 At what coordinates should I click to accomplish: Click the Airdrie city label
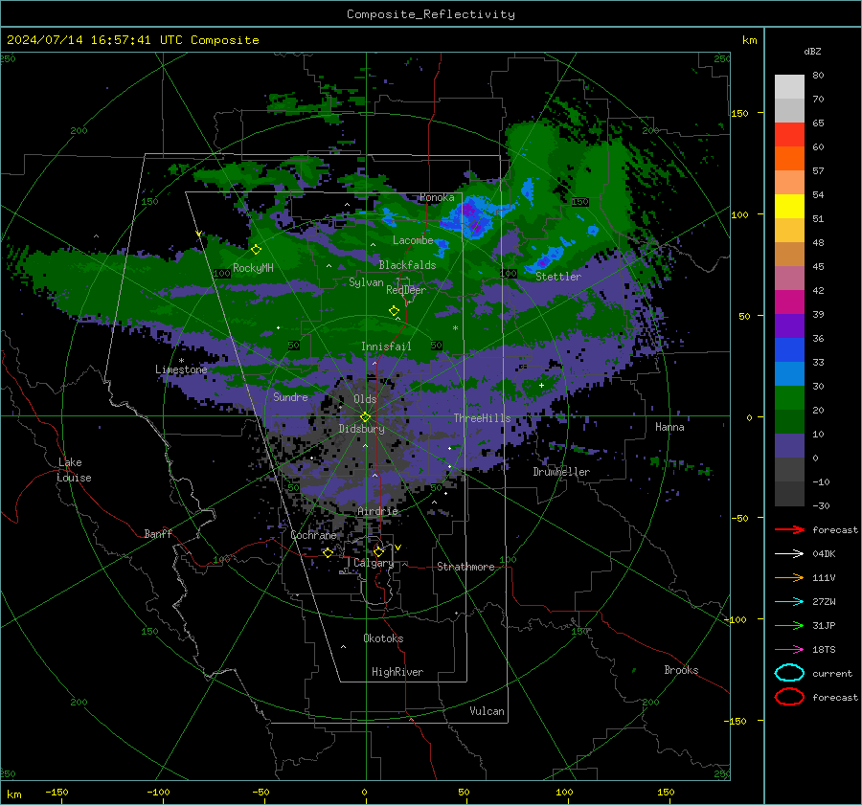(377, 511)
